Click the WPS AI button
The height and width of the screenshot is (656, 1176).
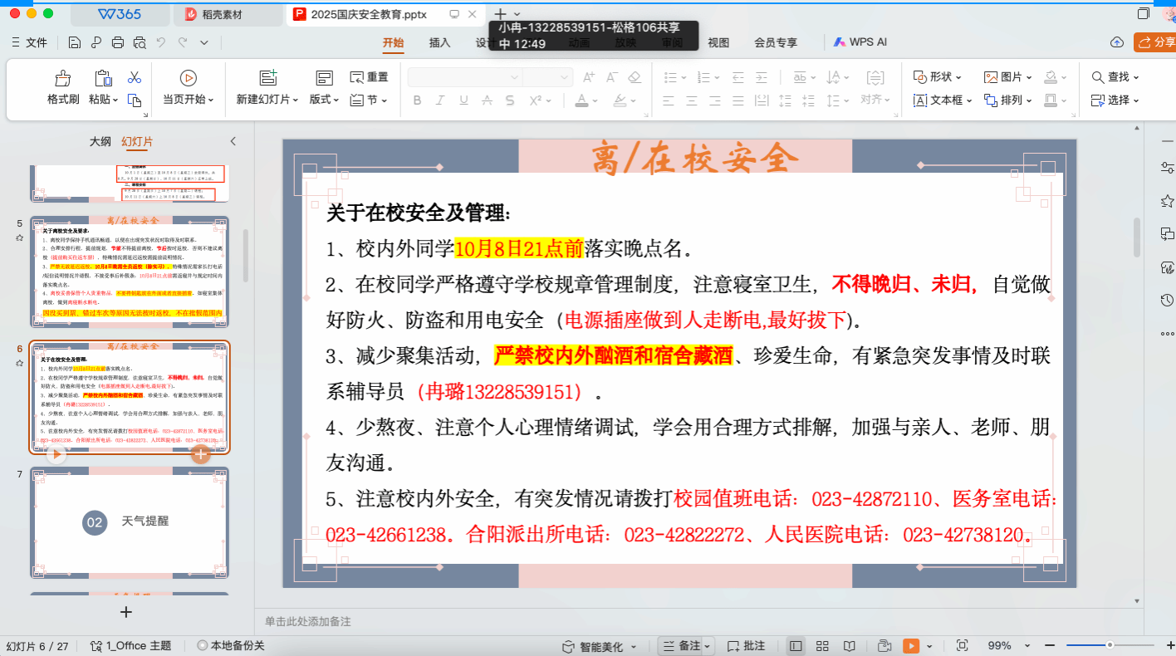[x=861, y=42]
